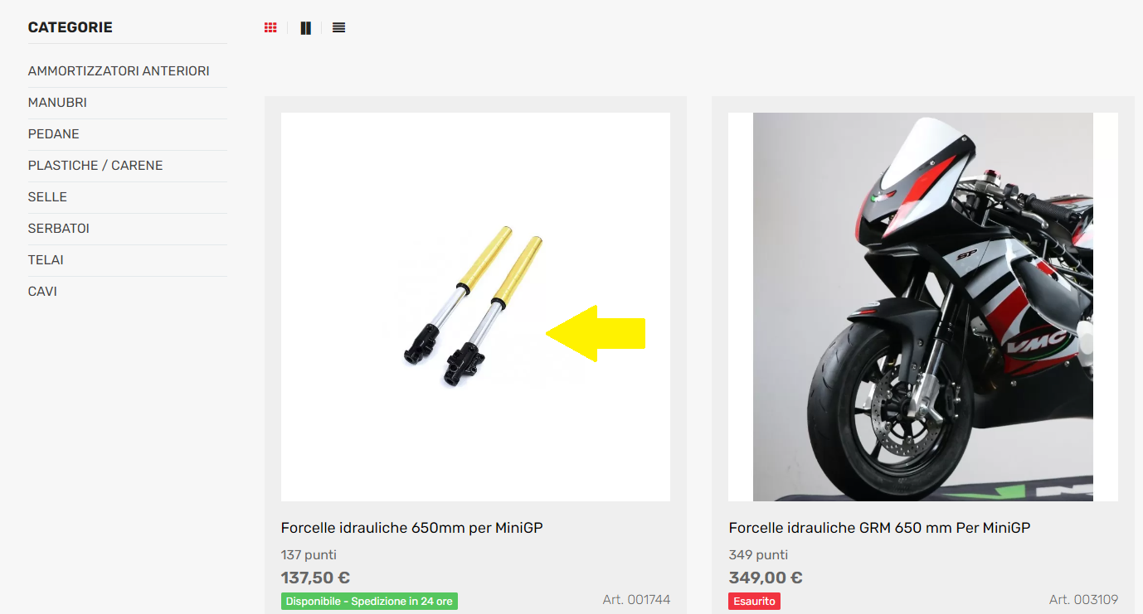Open Forcelle idrauliche 650mm per MiniGP link
This screenshot has height=614, width=1143.
pyautogui.click(x=411, y=528)
